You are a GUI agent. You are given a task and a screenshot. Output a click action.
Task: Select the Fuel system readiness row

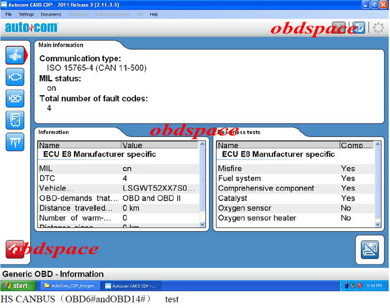(x=296, y=178)
